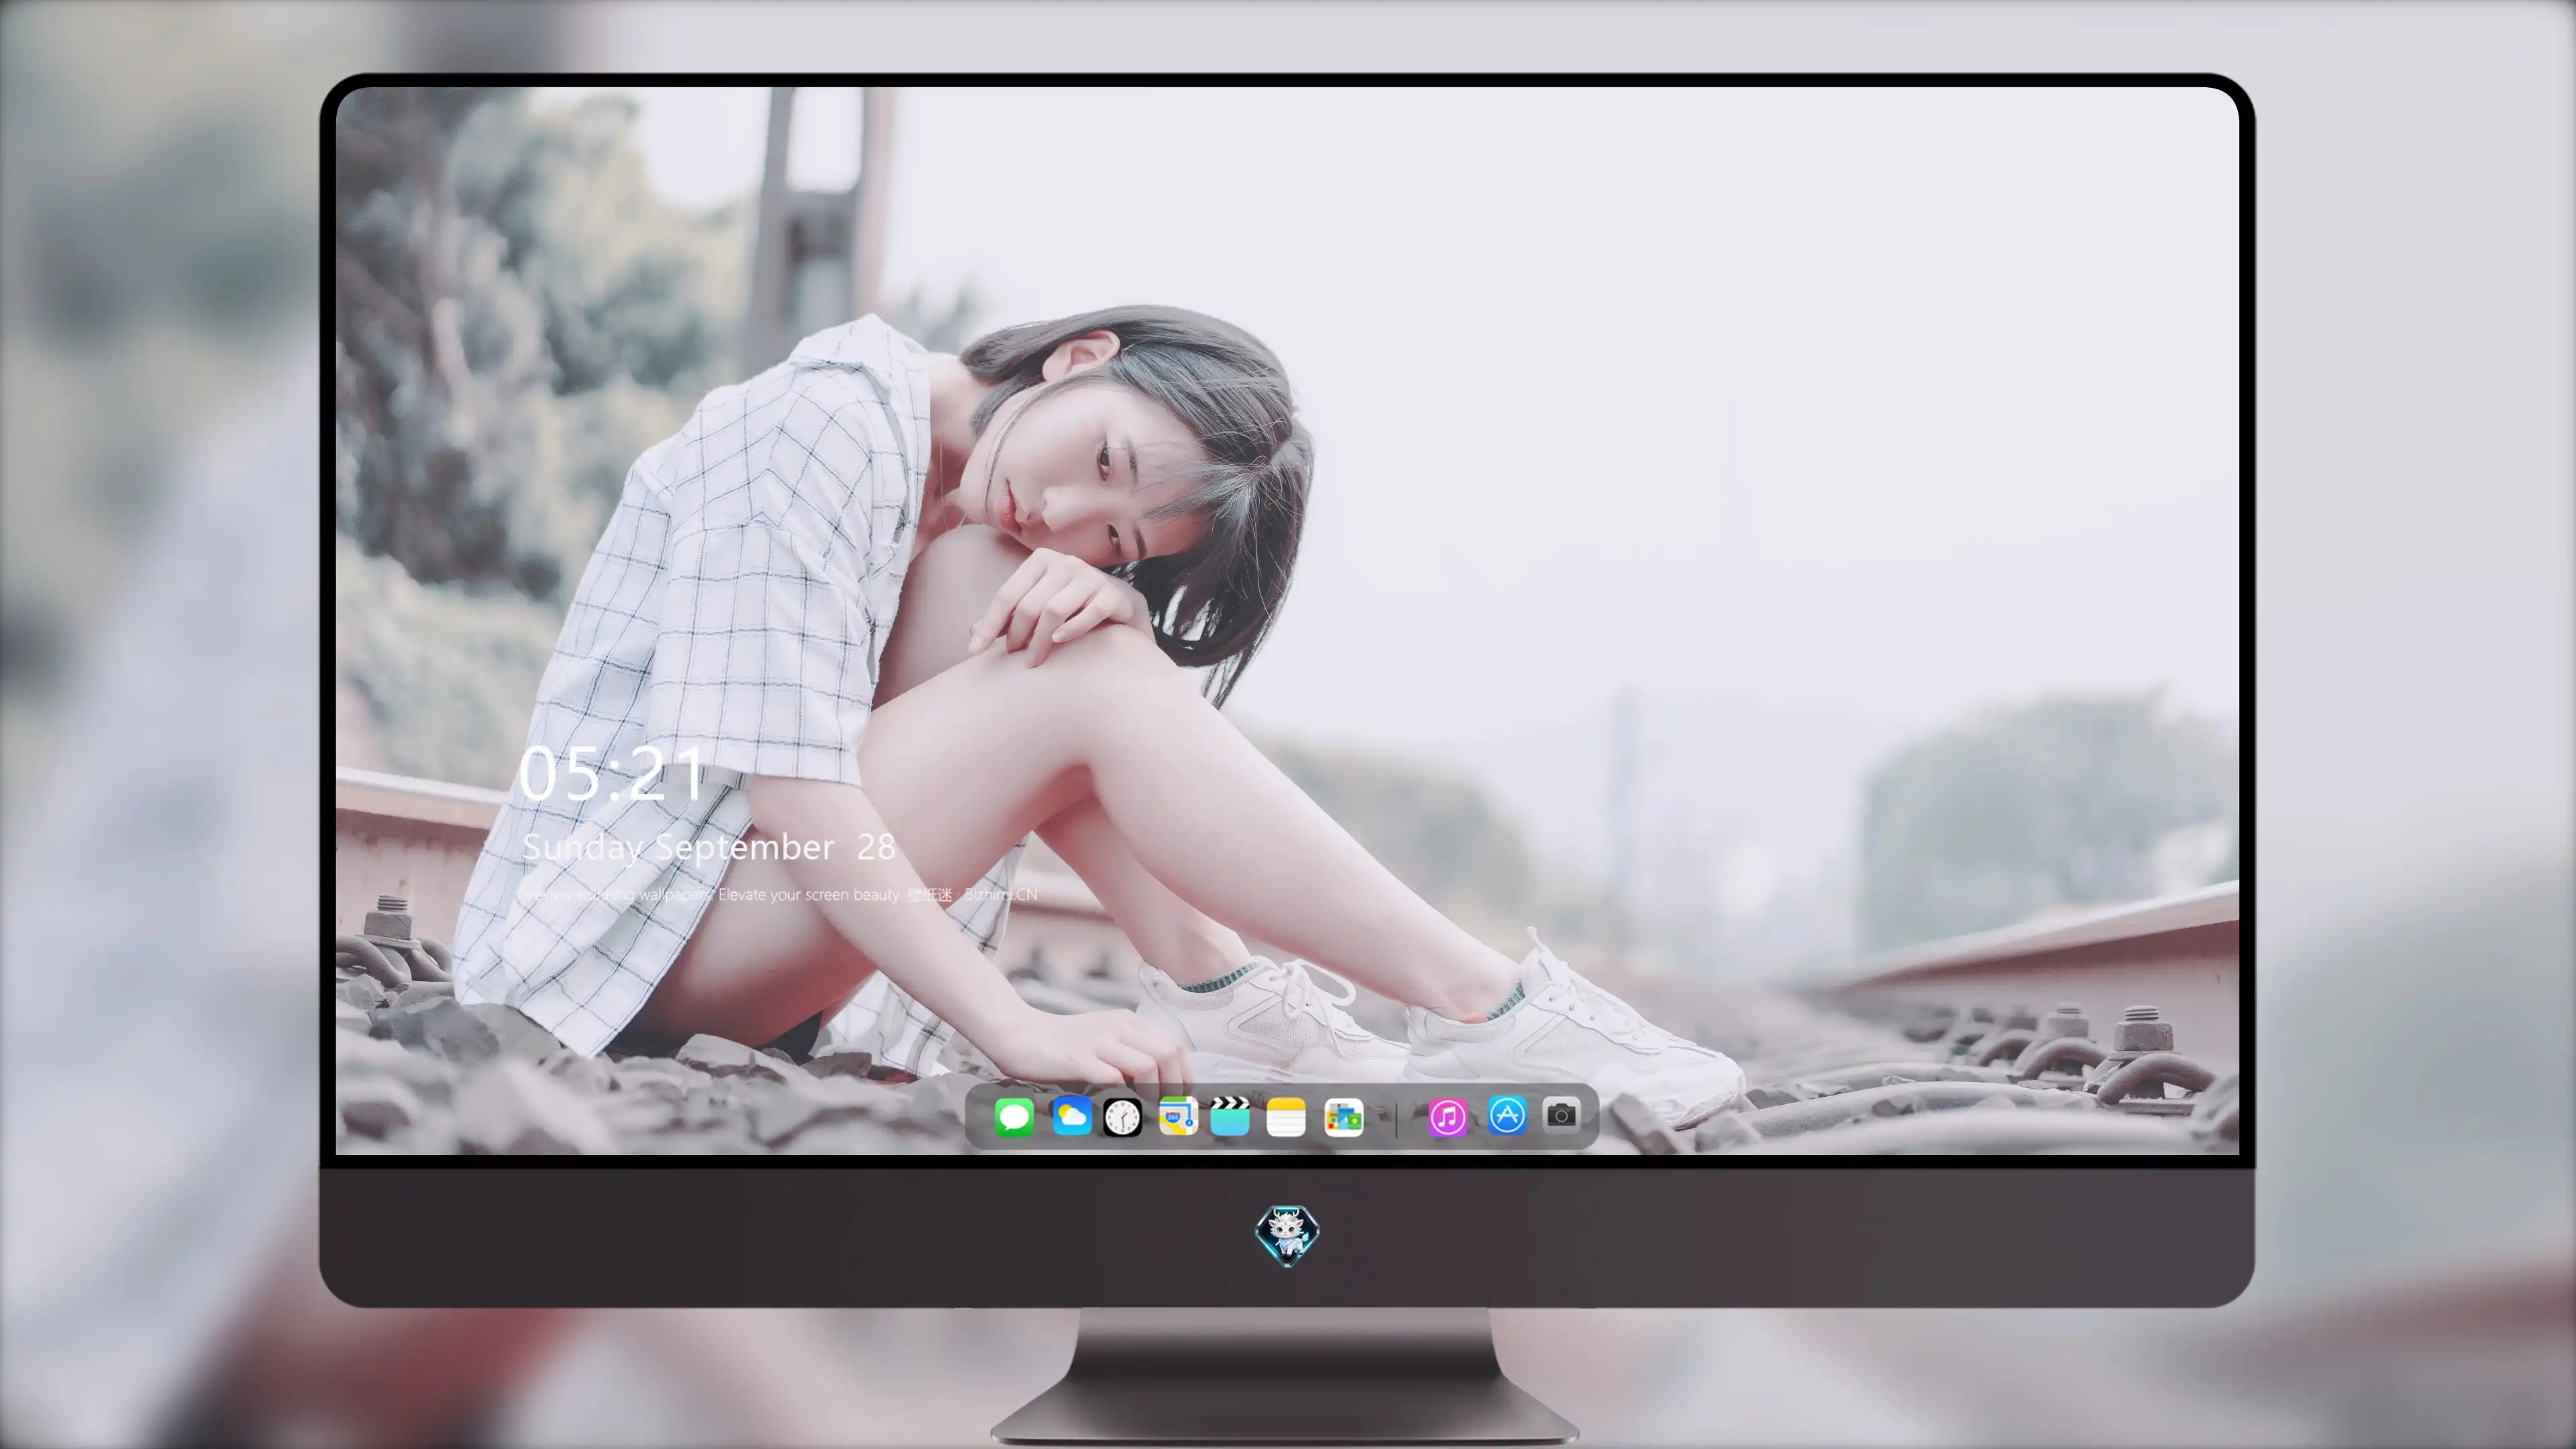Launch the Videos clapperboard app

1230,1116
